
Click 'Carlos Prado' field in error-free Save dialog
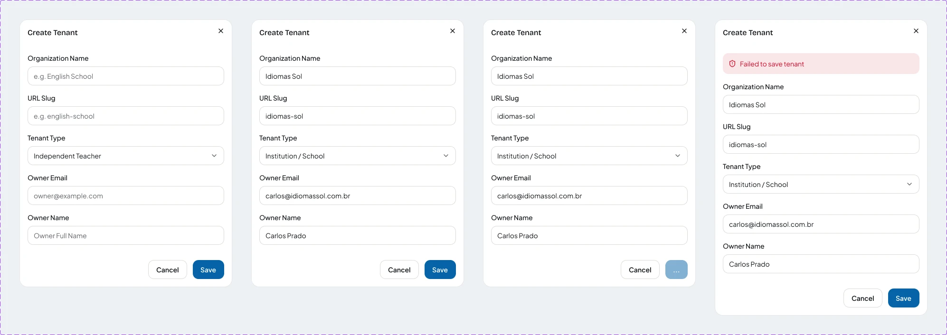tap(358, 235)
